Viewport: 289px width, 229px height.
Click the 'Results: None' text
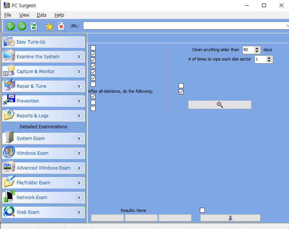[133, 210]
